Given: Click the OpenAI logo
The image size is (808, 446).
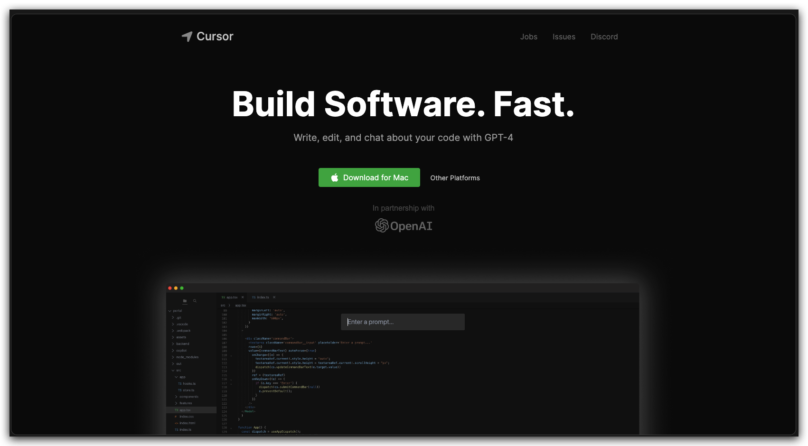Looking at the screenshot, I should [404, 226].
